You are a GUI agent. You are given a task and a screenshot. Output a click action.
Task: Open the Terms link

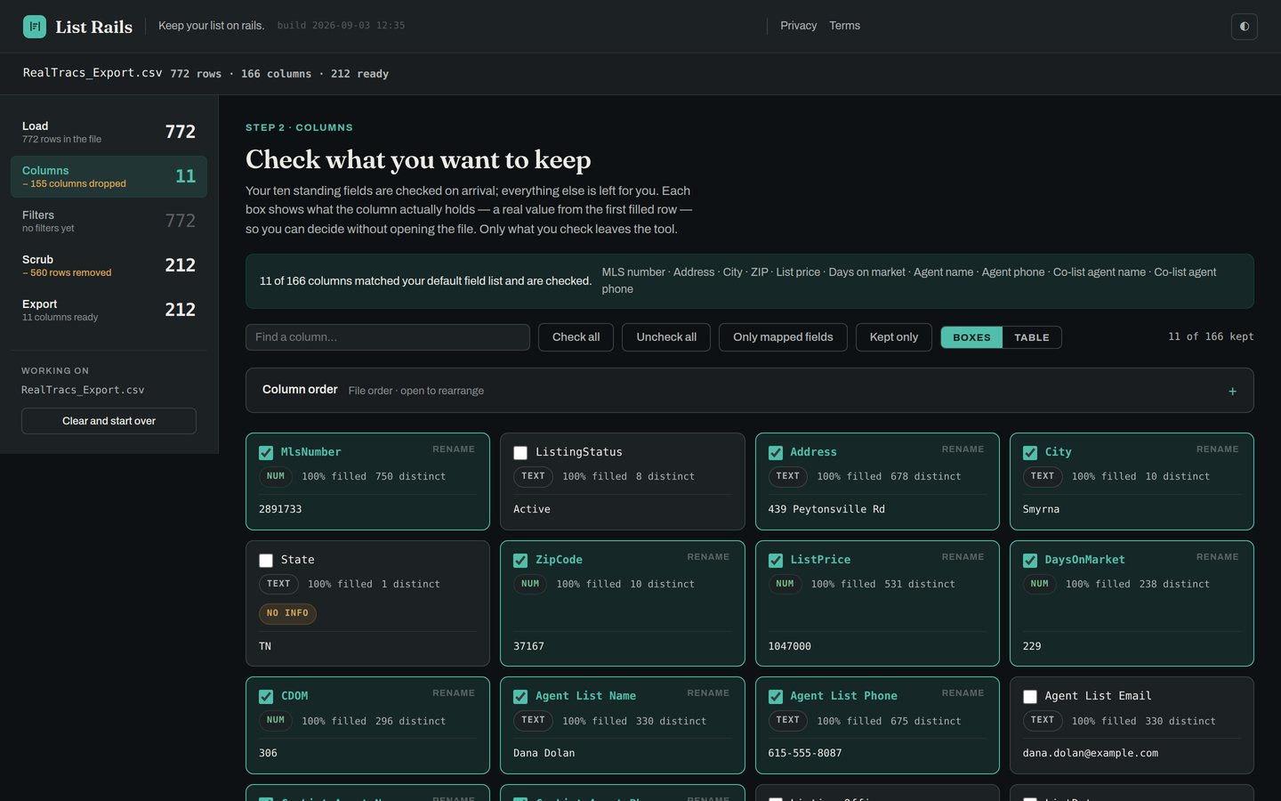[844, 26]
